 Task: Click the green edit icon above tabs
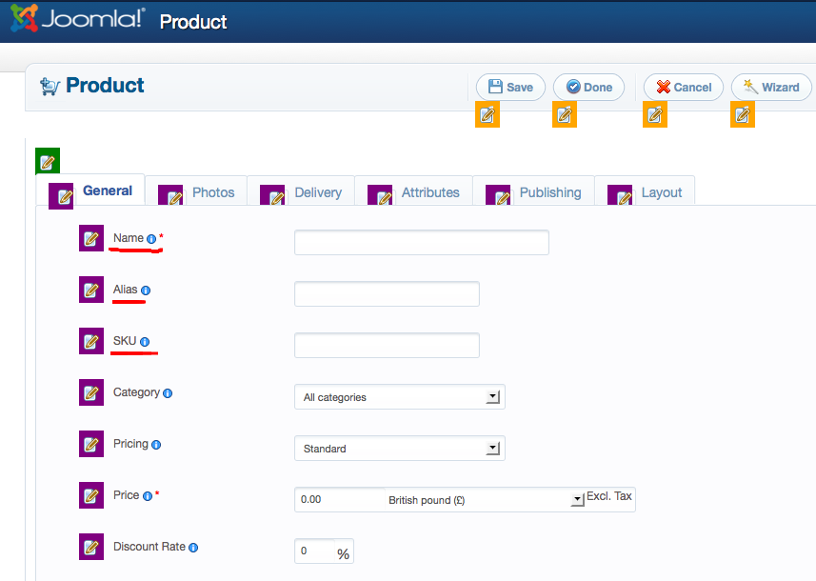click(x=48, y=160)
